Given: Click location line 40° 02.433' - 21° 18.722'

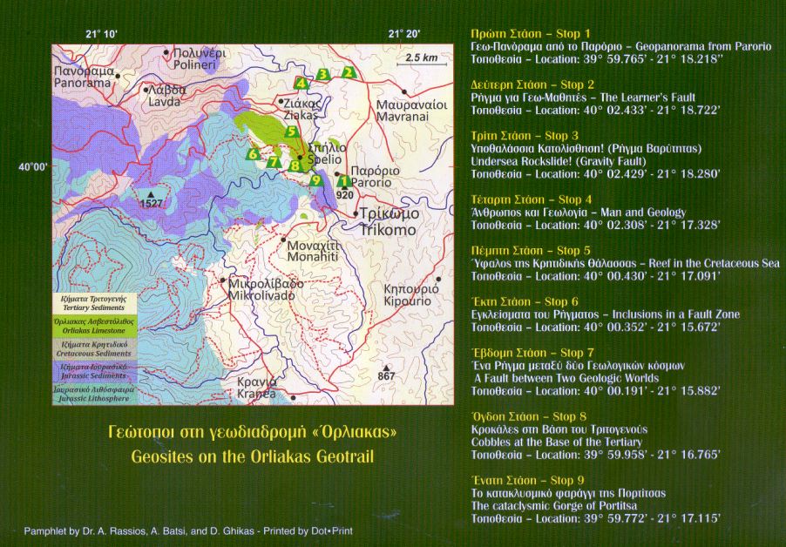Looking at the screenshot, I should [595, 111].
